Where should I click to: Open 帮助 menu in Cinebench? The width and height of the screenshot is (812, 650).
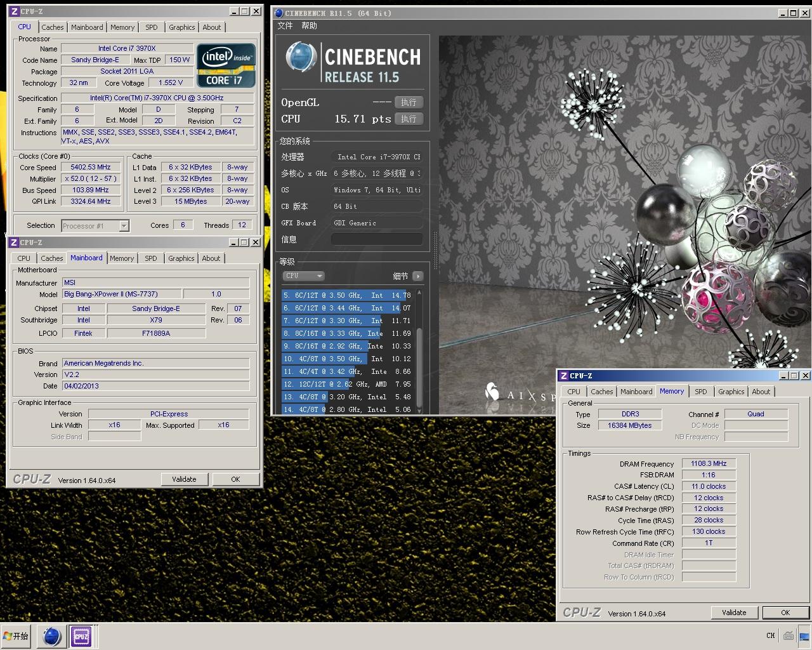point(309,25)
